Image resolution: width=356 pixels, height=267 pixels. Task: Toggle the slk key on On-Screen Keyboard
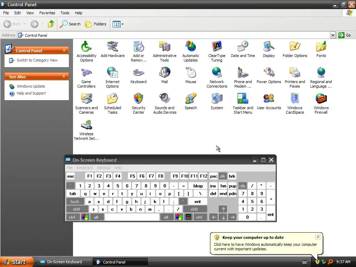(222, 176)
